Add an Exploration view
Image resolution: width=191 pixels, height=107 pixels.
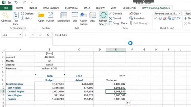click(x=64, y=17)
